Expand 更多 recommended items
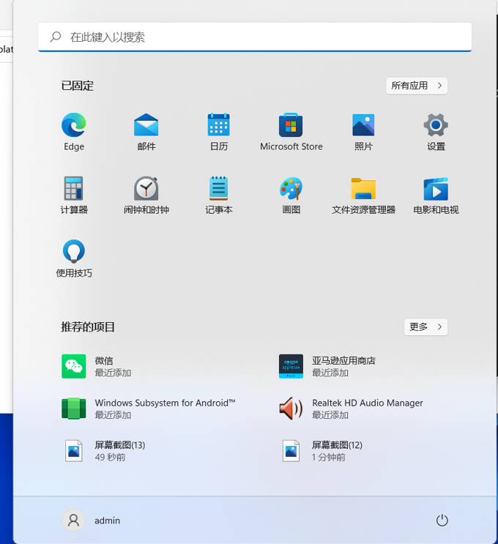 tap(425, 327)
